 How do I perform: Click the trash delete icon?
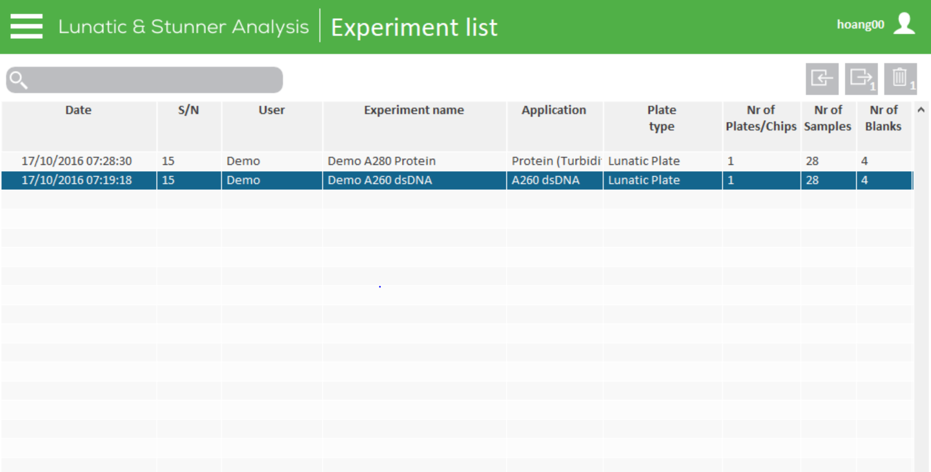(901, 79)
